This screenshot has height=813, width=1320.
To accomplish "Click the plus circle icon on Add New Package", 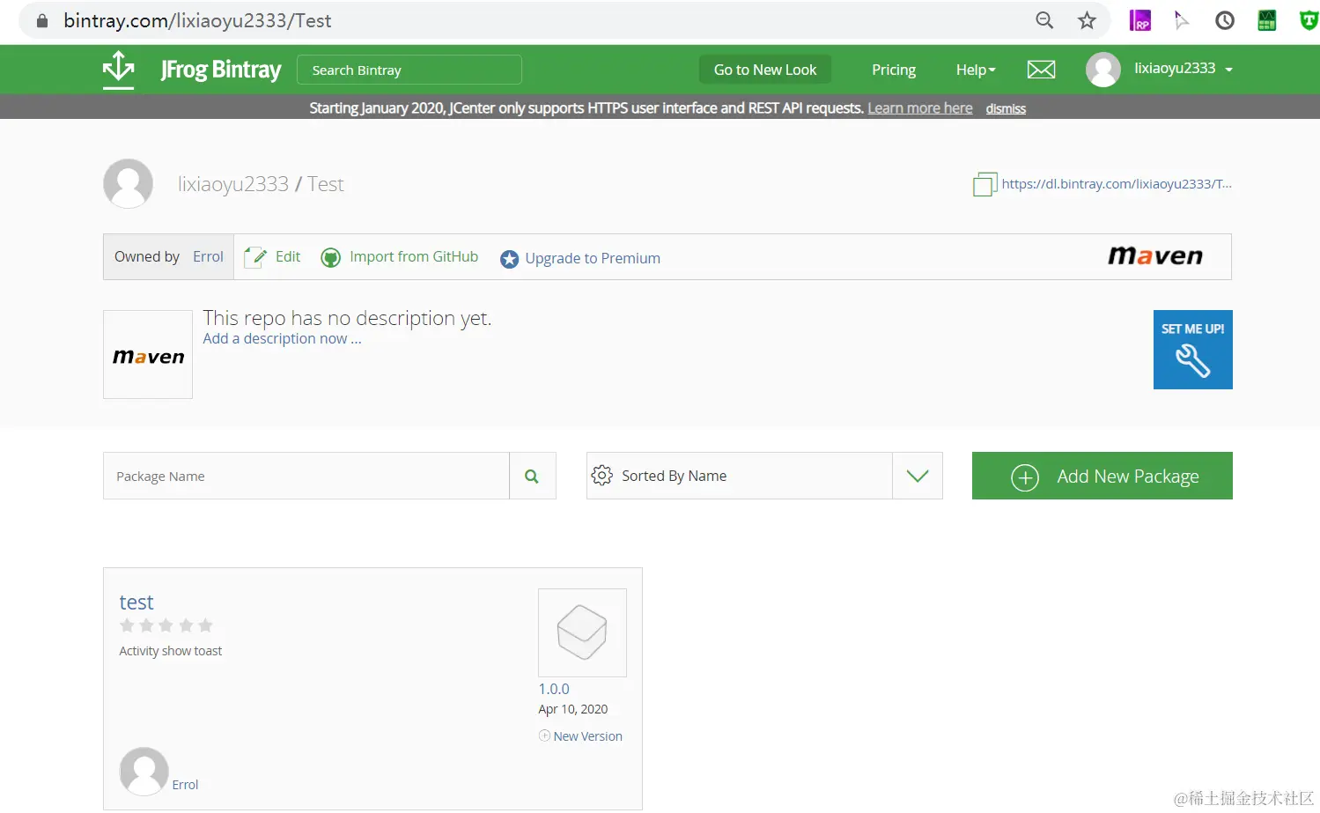I will (x=1025, y=477).
